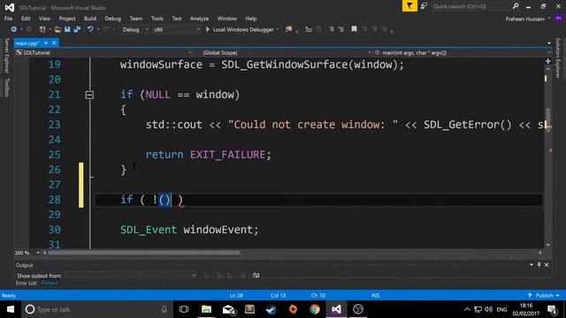
Task: Open the Output panel window position dropdown
Action: point(532,265)
